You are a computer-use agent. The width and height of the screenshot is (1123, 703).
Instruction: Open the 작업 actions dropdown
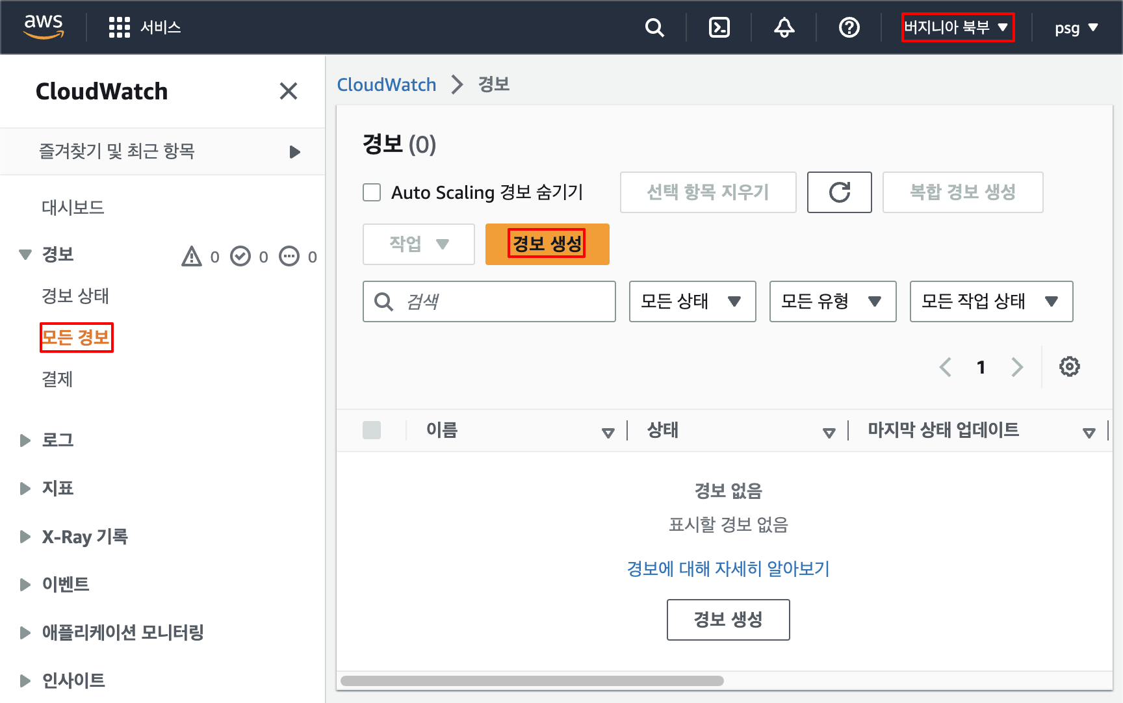point(419,244)
